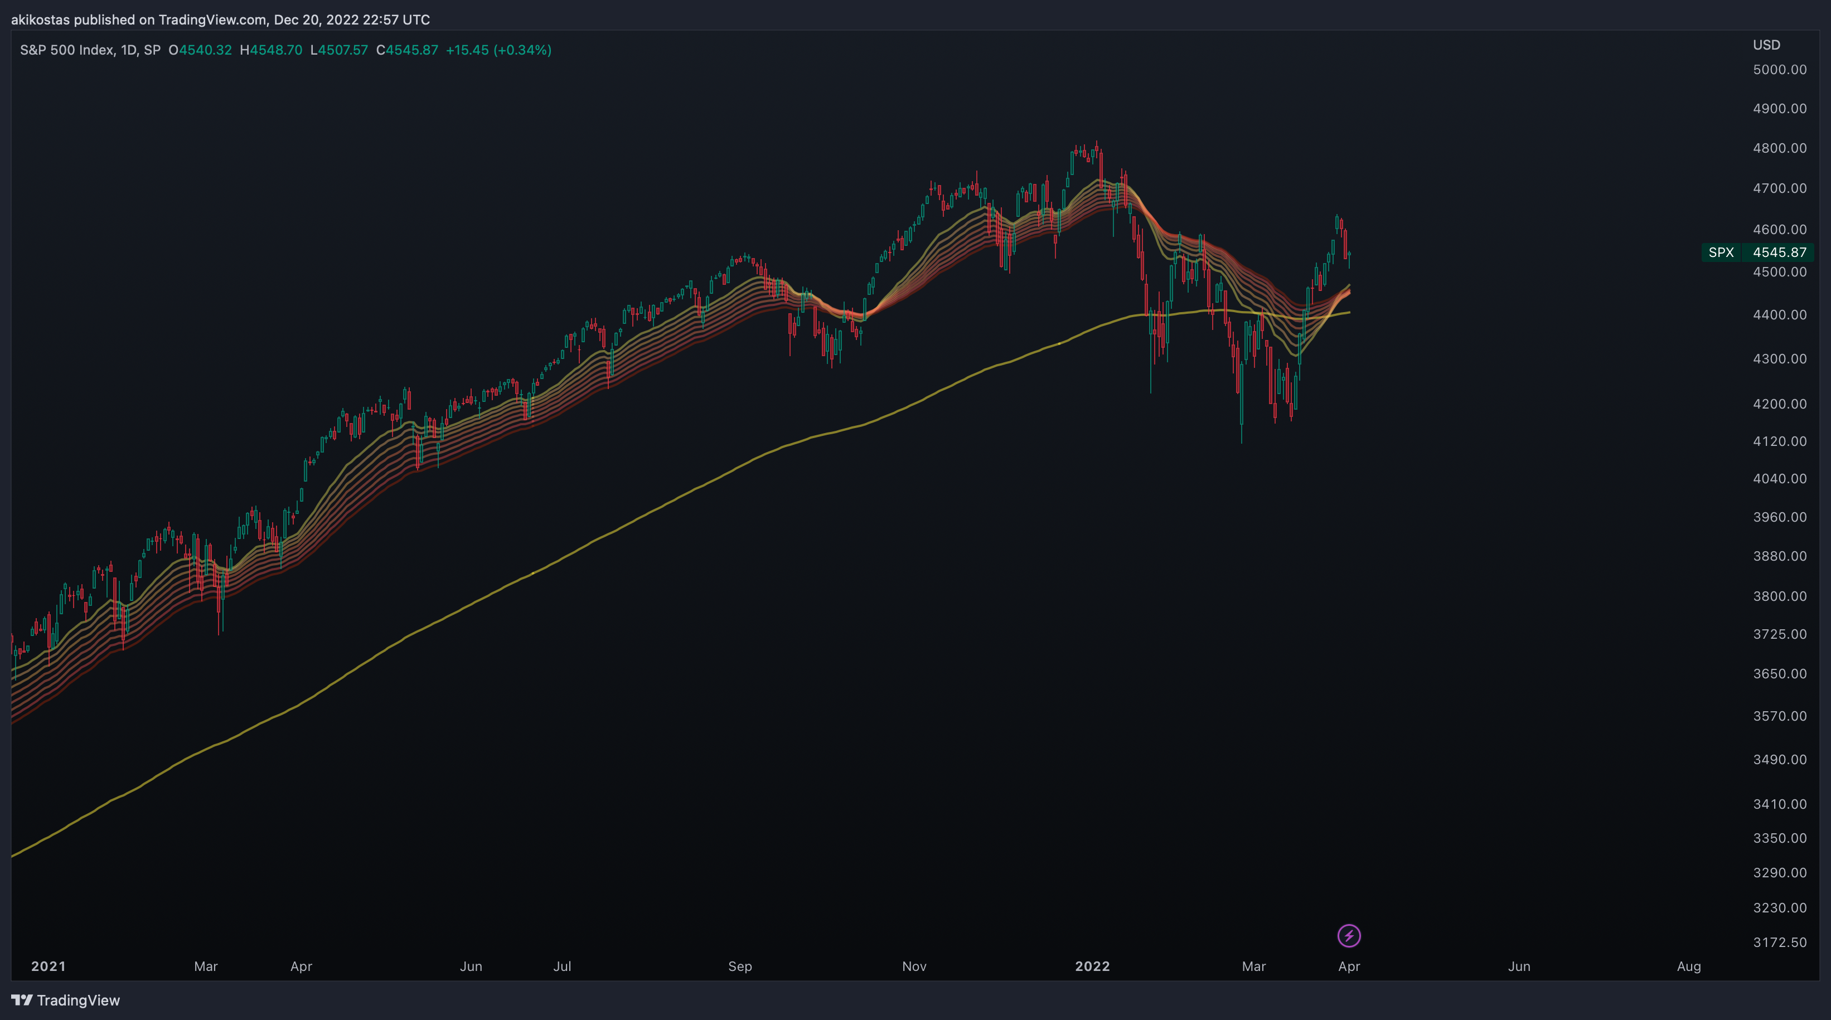The height and width of the screenshot is (1020, 1831).
Task: Click the 4600.00 price axis label
Action: [1779, 230]
